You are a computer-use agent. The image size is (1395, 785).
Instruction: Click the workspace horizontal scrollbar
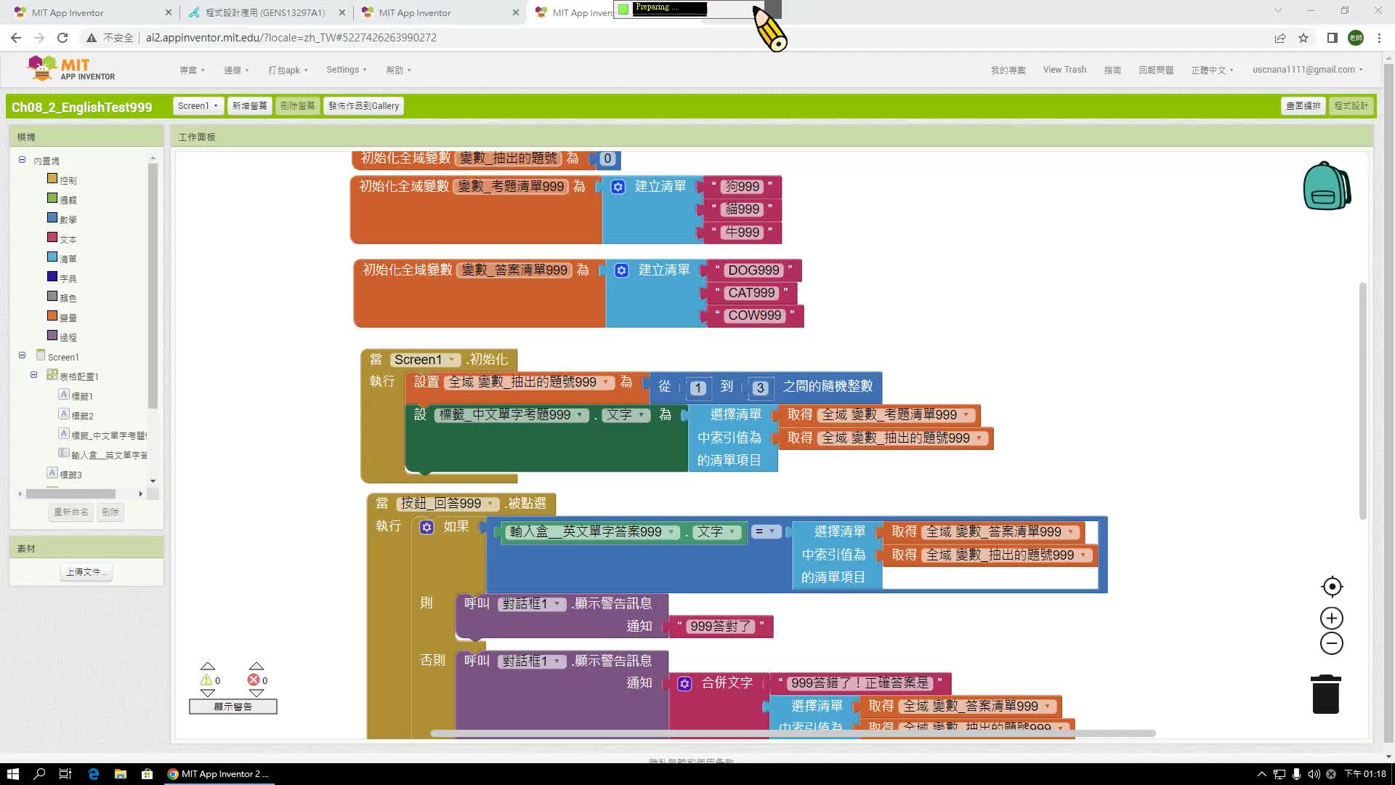click(x=793, y=733)
